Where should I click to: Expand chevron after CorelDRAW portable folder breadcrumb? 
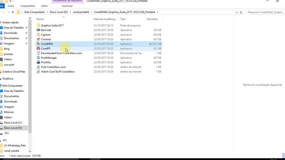(x=157, y=12)
